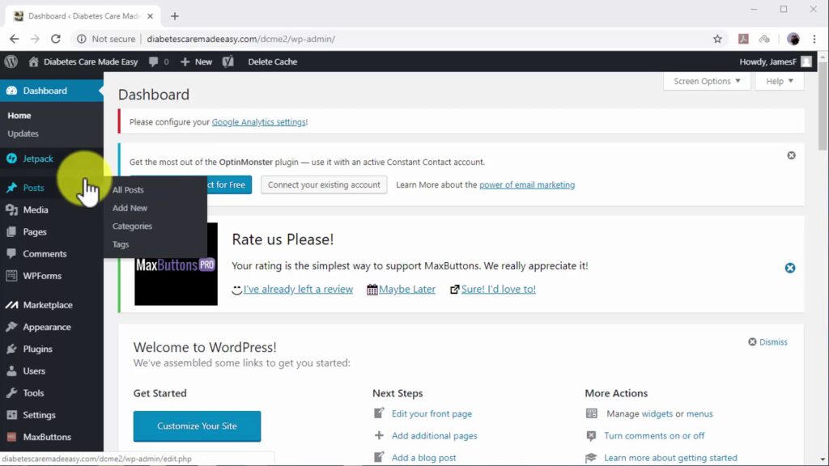
Task: Click the Settings icon in the sidebar
Action: click(x=11, y=415)
